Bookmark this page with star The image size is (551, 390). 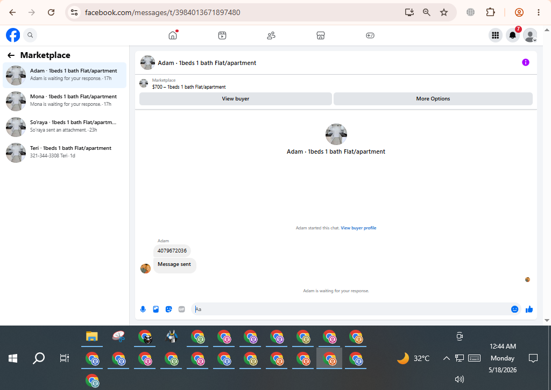(444, 13)
